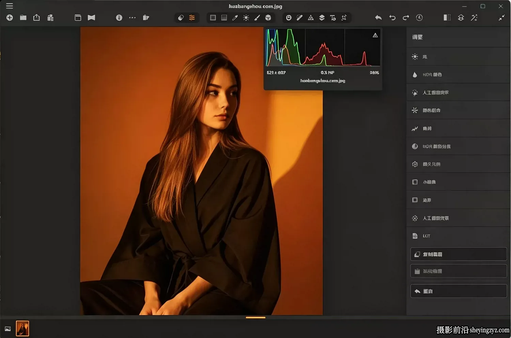
Task: Switch to single window view icon
Action: pyautogui.click(x=78, y=18)
